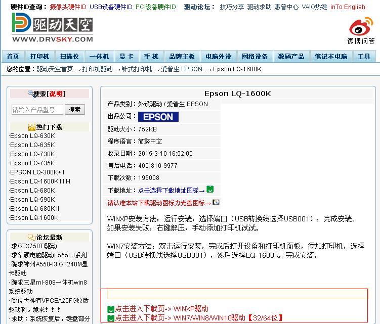Click the 驱动大小 752KB text
Screen dimensions: 380x324
click(132, 129)
